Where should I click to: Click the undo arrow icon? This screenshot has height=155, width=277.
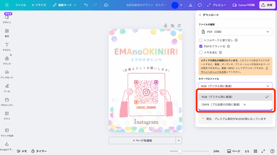tap(85, 5)
